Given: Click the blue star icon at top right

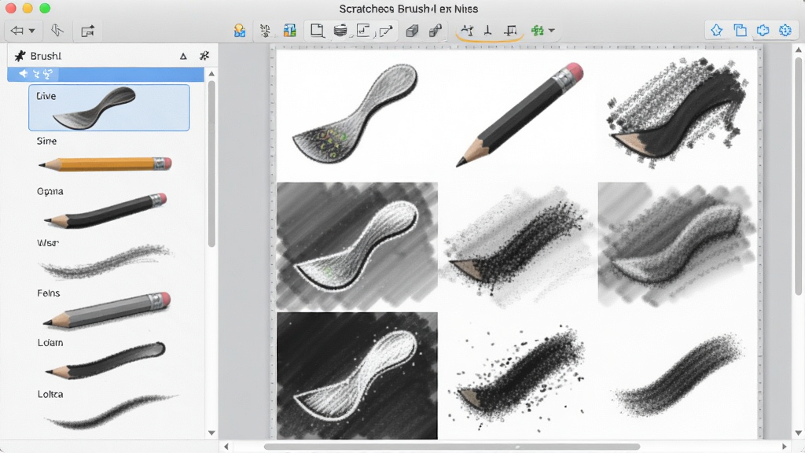Looking at the screenshot, I should tap(717, 31).
